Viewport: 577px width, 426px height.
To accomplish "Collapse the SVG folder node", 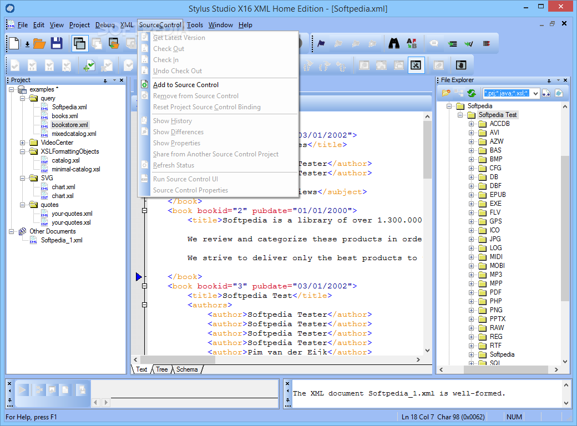I will (x=22, y=178).
